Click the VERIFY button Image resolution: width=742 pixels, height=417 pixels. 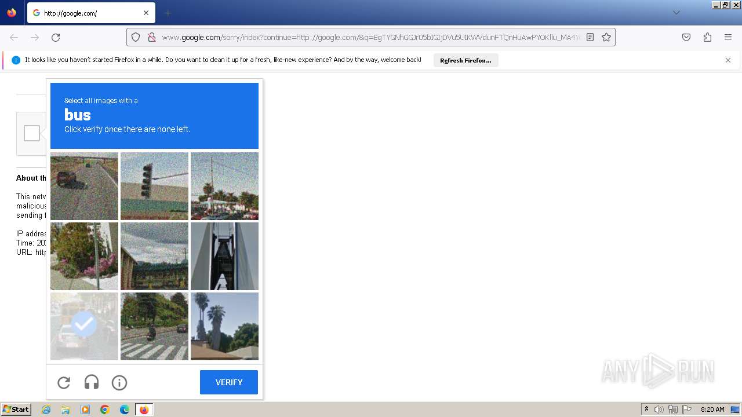pos(229,382)
